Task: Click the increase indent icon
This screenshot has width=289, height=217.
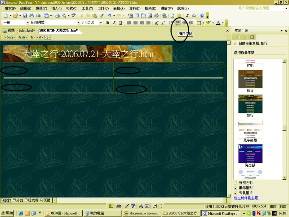Action: coord(191,23)
